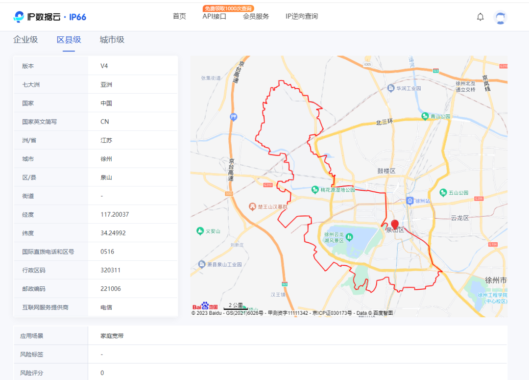Click the 免费领取1000次查询 promo badge
Screen dimensions: 529x380
point(228,8)
